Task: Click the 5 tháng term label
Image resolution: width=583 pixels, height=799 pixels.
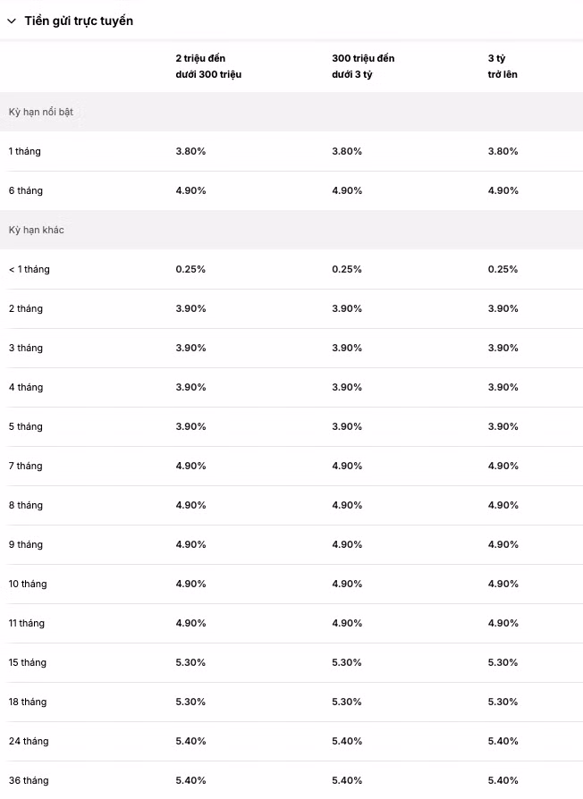Action: click(x=26, y=426)
